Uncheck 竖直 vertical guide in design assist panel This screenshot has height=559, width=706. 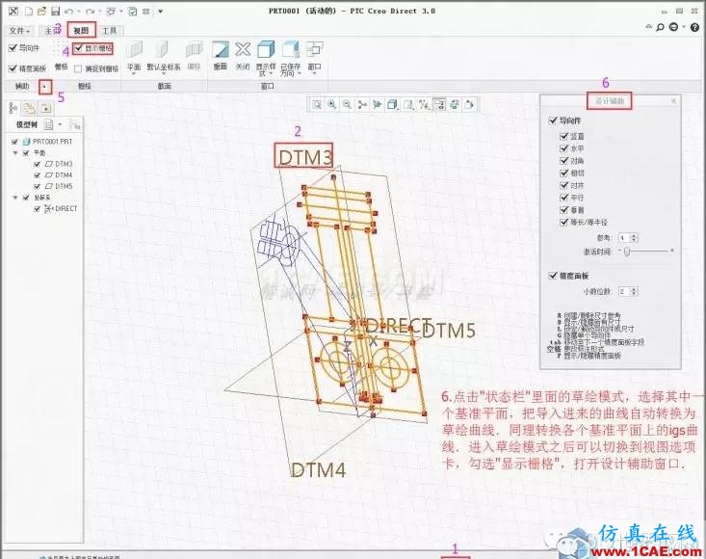pyautogui.click(x=563, y=136)
